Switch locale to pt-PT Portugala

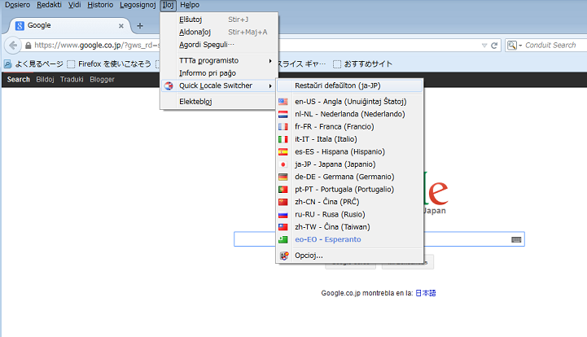[349, 190]
